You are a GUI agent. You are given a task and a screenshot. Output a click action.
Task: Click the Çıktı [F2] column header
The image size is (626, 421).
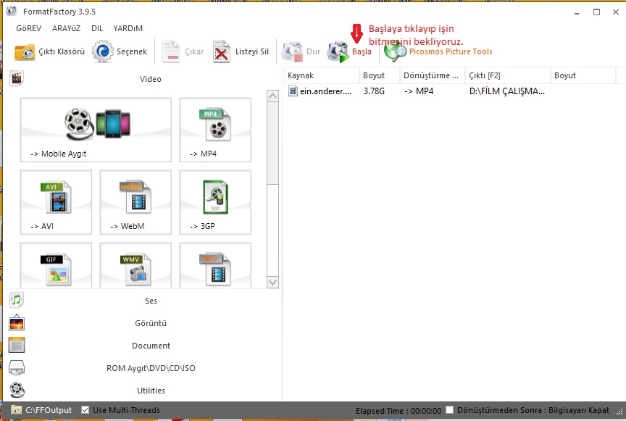[x=508, y=75]
